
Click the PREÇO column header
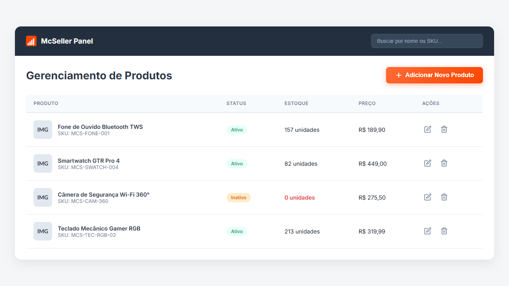(367, 103)
